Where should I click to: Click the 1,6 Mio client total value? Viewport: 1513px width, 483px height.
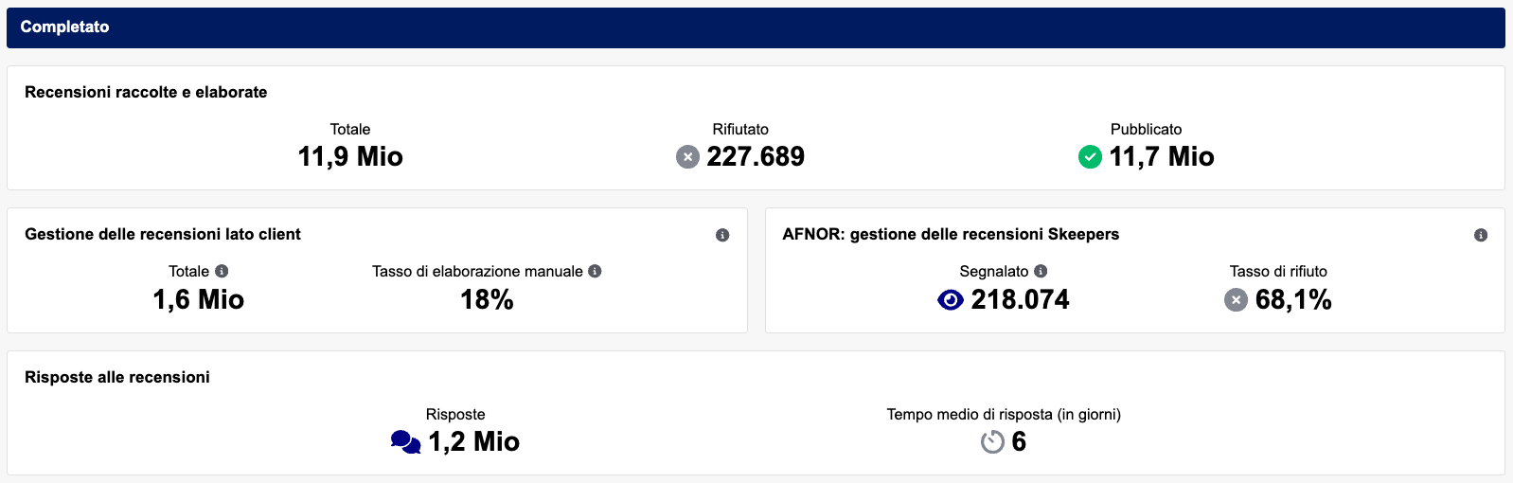[x=199, y=300]
